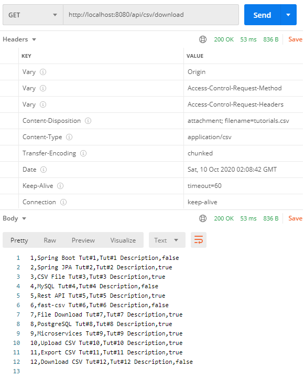Click the info icon beside Date header
This screenshot has height=378, width=304.
tap(44, 170)
